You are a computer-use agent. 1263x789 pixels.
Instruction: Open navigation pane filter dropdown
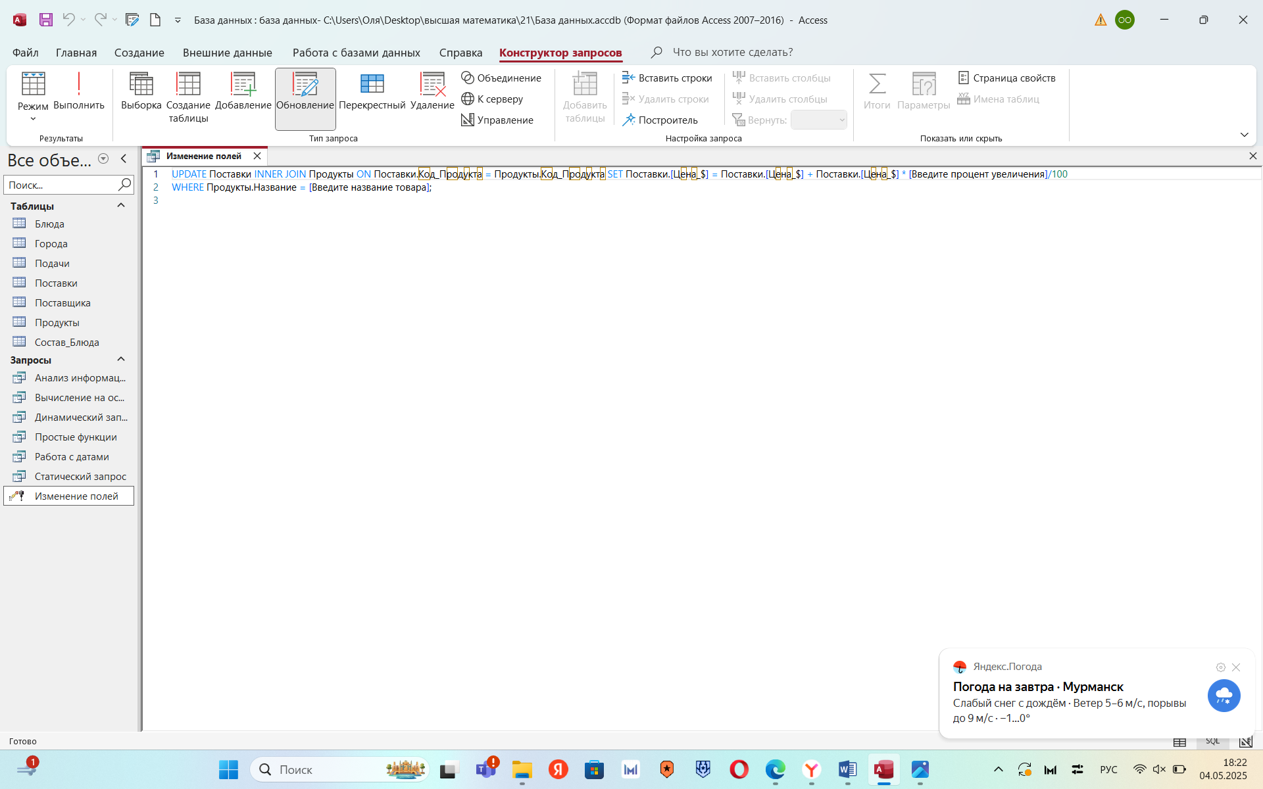pyautogui.click(x=103, y=158)
